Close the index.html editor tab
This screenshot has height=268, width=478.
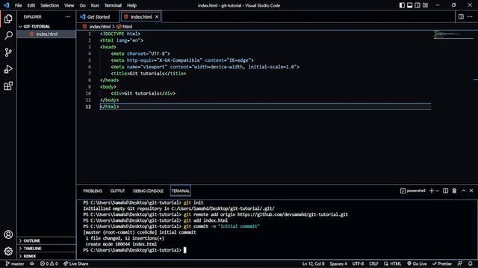(x=157, y=16)
